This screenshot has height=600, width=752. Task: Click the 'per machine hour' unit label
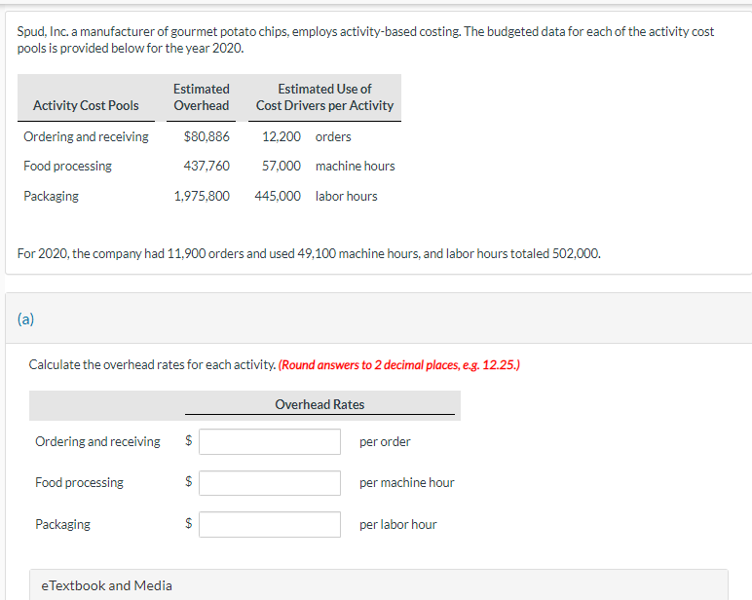tap(407, 482)
